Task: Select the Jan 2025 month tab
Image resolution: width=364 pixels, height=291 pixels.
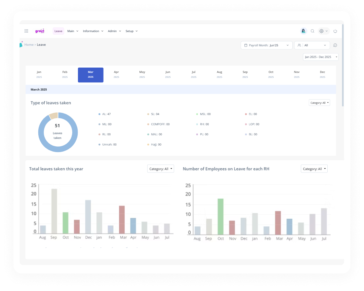Action: pos(39,74)
